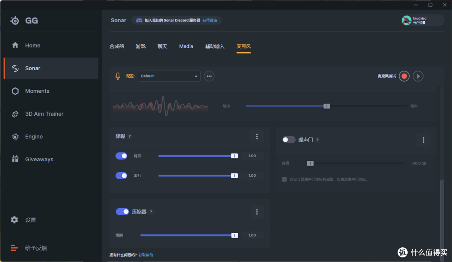Select the 麦克风 tab
This screenshot has height=262, width=452.
(x=244, y=46)
